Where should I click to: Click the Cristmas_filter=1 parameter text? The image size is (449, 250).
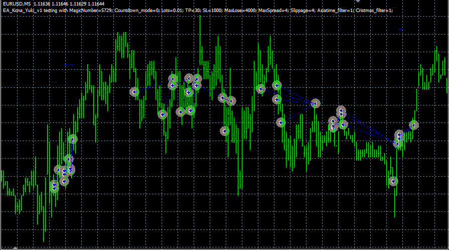click(375, 10)
